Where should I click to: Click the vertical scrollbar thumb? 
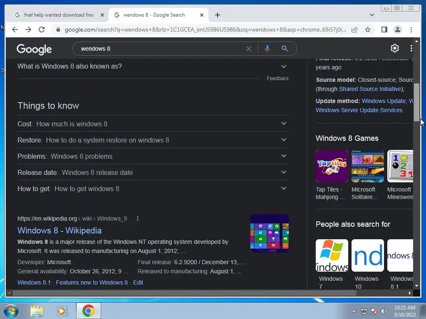pyautogui.click(x=416, y=102)
